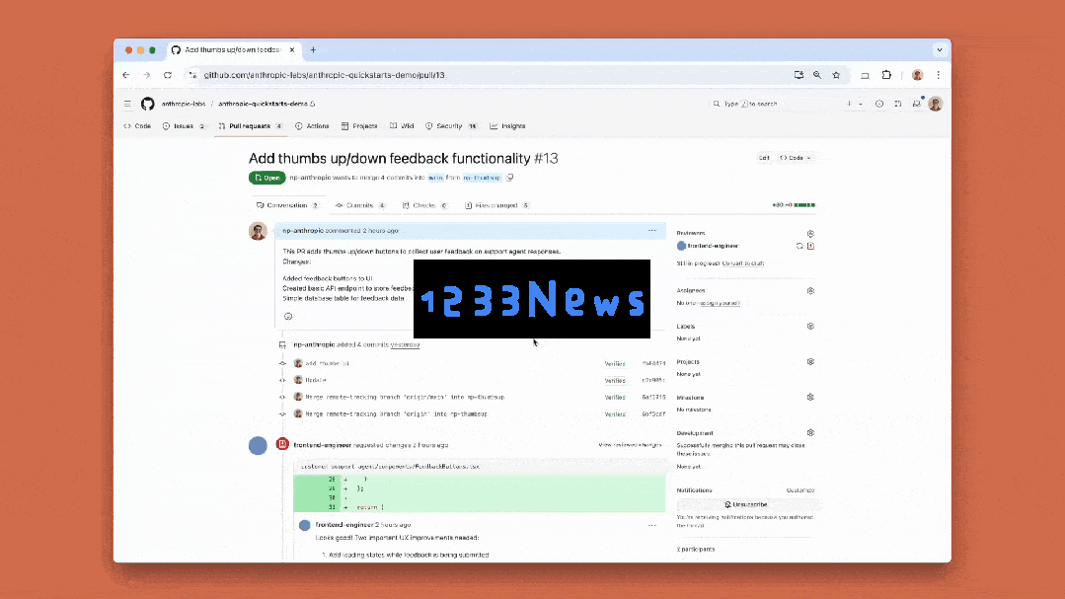Open the hamburger navigation menu
Screen dimensions: 1065x599
[x=127, y=104]
